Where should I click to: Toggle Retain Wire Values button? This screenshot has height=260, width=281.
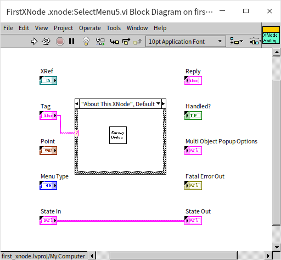[x=100, y=42]
